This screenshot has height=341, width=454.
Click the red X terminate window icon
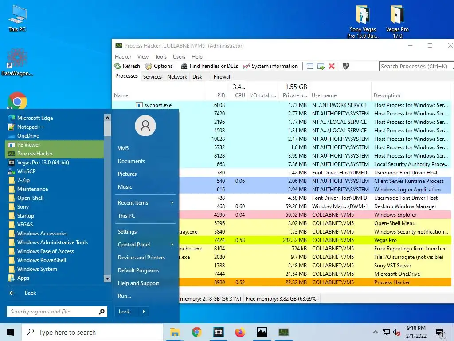(x=332, y=66)
